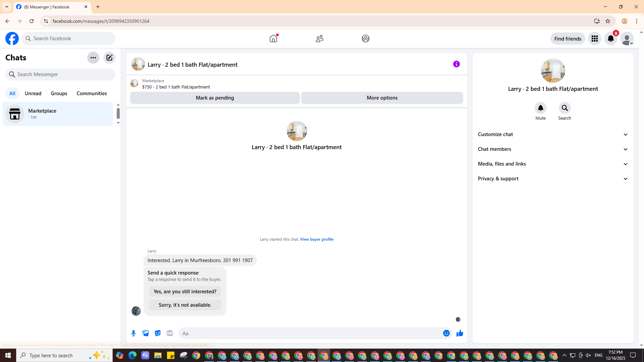The height and width of the screenshot is (362, 644).
Task: Expand Customize chat section
Action: tap(553, 134)
